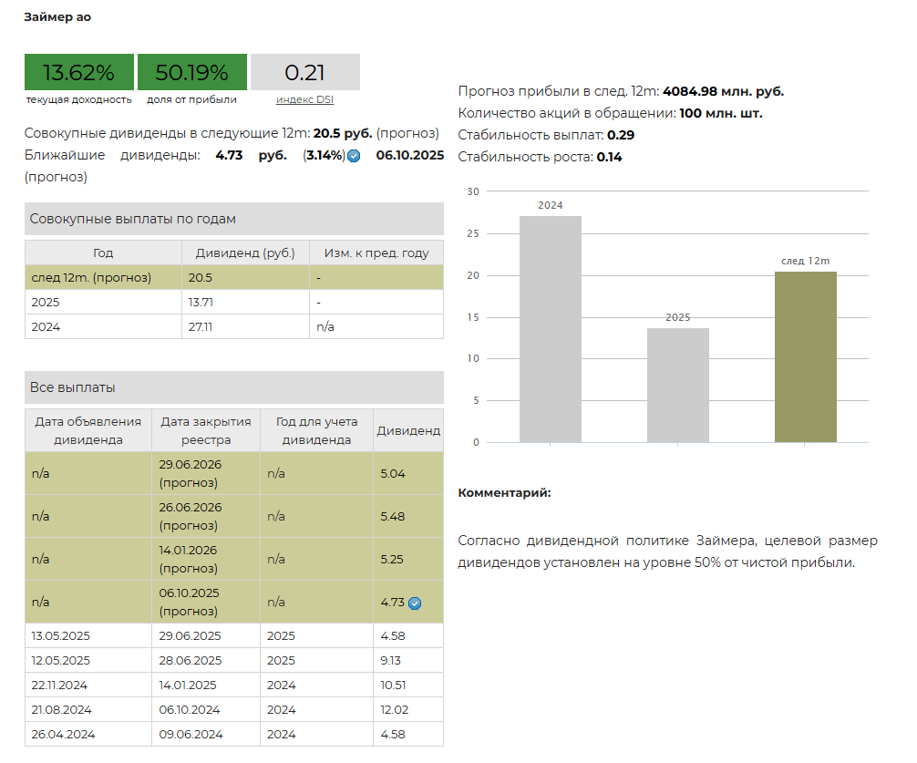Click the 2024 bar in the chart
This screenshot has width=917, height=763.
point(550,328)
